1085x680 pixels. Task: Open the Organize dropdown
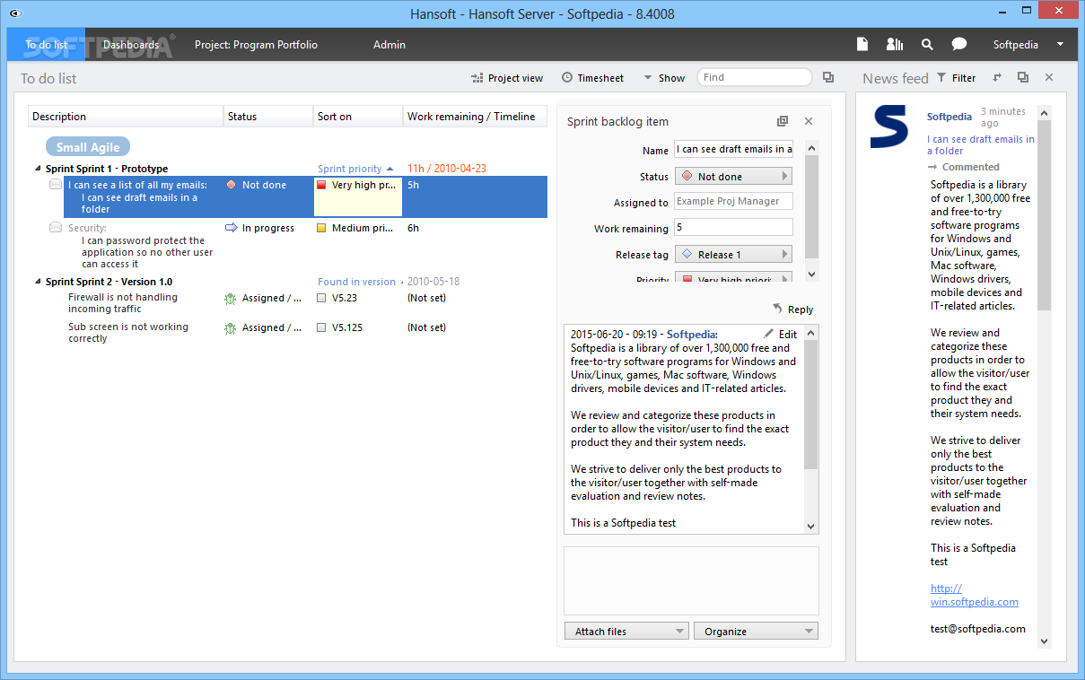pyautogui.click(x=756, y=631)
